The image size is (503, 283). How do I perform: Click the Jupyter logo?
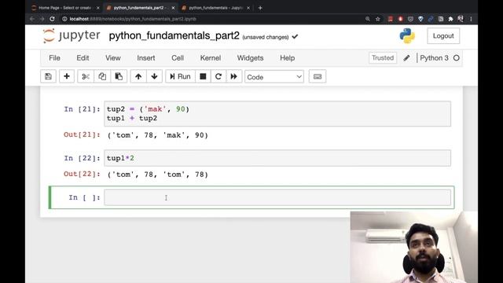pos(72,35)
